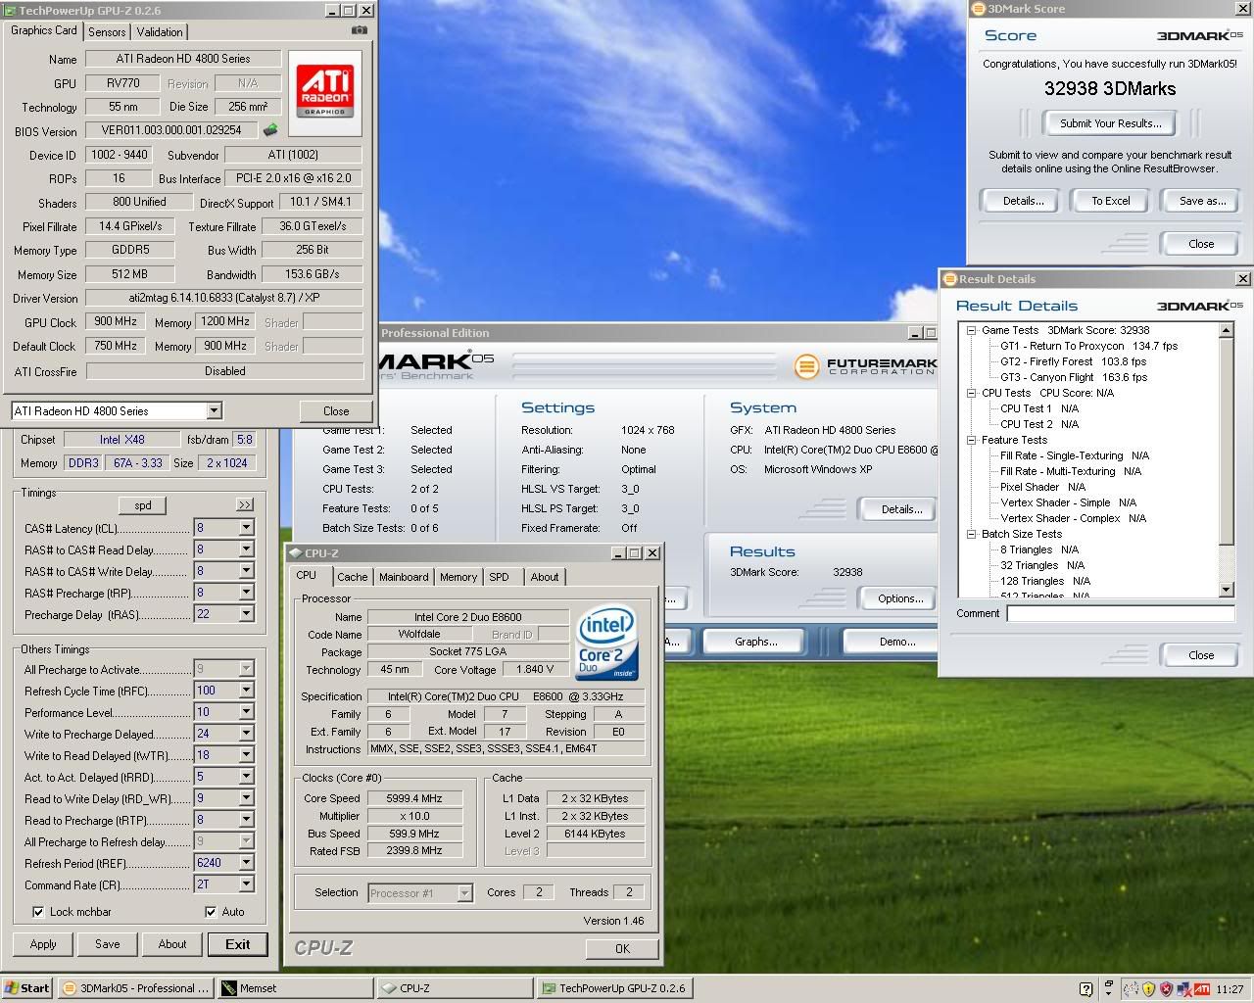Collapse the Batch Size Tests tree node
Viewport: 1254px width, 1003px height.
tap(971, 535)
